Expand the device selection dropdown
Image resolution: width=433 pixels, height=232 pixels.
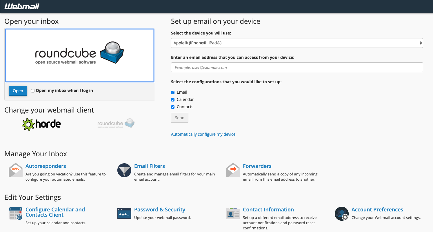point(297,43)
